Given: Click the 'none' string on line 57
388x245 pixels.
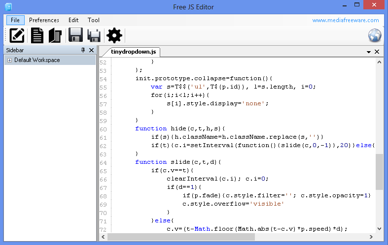Looking at the screenshot, I should 253,103.
